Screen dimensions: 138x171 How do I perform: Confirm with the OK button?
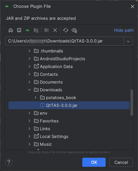(x=94, y=162)
